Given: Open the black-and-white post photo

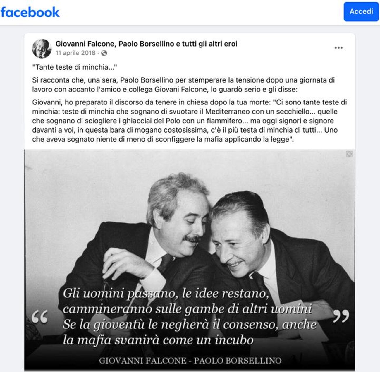Looking at the screenshot, I should pyautogui.click(x=190, y=260).
